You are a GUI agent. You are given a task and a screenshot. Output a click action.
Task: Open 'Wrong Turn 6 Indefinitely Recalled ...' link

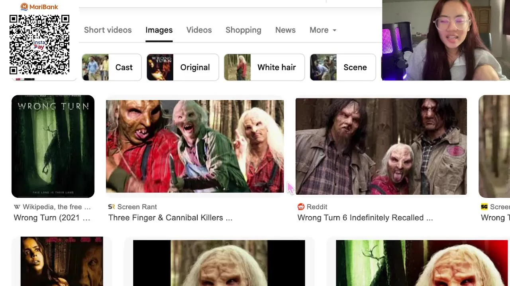(365, 218)
